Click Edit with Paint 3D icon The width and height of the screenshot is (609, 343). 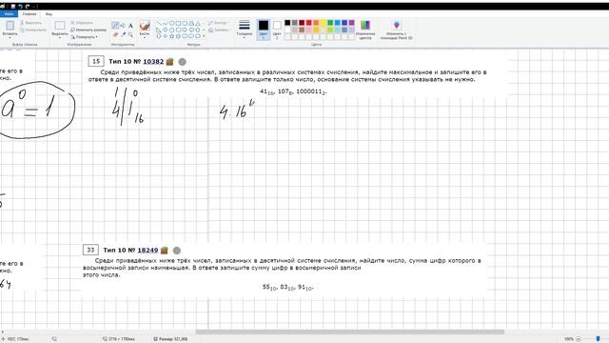(396, 26)
